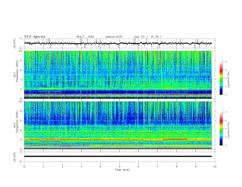Click the '-3' label on upper colorbar
This screenshot has width=242, height=187.
[225, 61]
